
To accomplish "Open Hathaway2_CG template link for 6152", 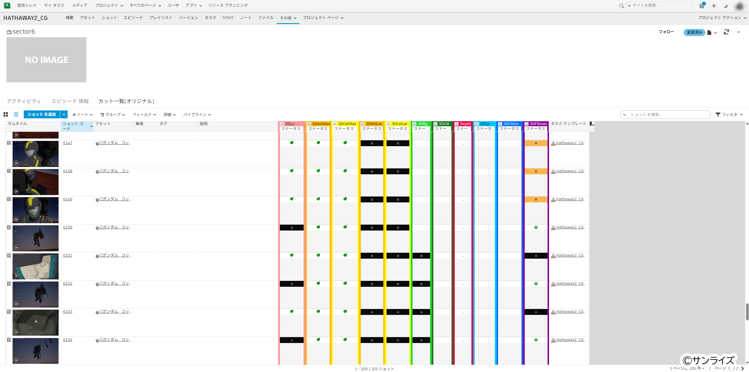I will [571, 284].
